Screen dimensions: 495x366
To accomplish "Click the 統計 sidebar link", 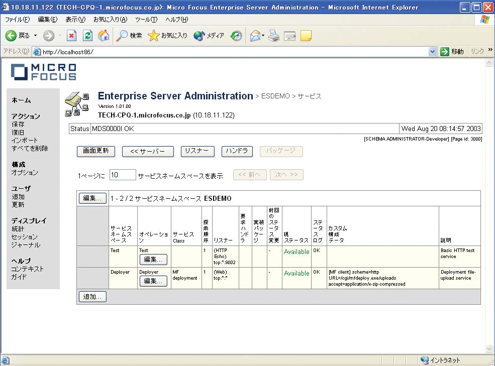I will pos(18,229).
